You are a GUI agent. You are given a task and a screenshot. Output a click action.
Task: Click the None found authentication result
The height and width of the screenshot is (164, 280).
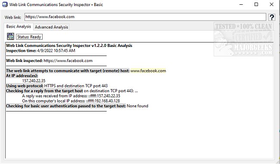(x=137, y=106)
